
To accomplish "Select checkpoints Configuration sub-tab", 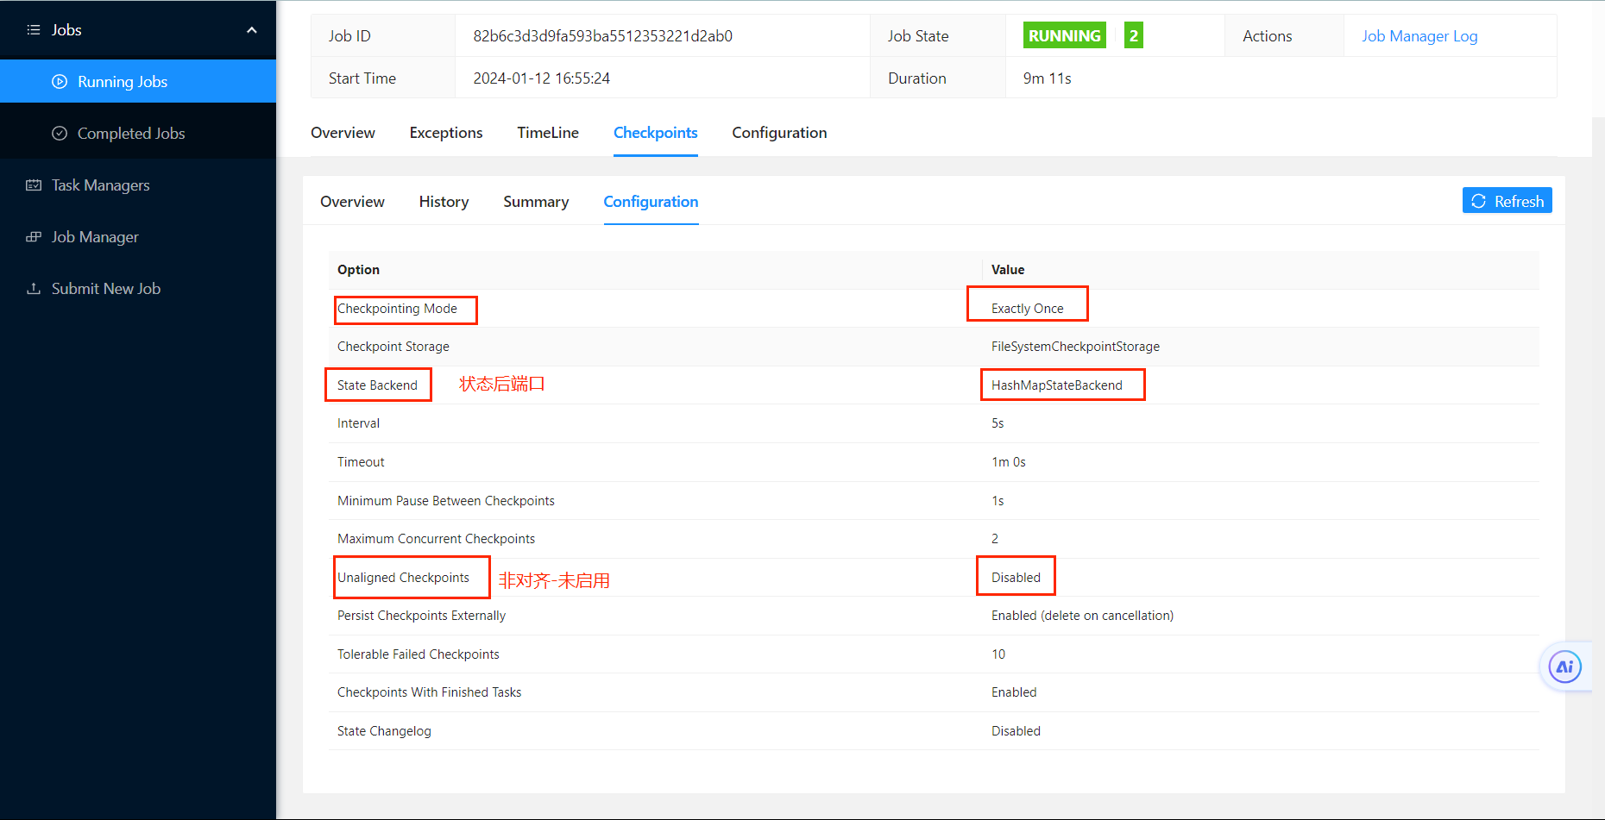I will click(x=651, y=202).
